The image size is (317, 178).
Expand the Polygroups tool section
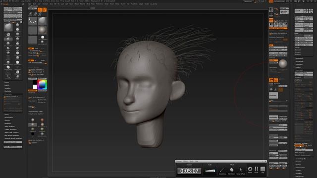299,177
